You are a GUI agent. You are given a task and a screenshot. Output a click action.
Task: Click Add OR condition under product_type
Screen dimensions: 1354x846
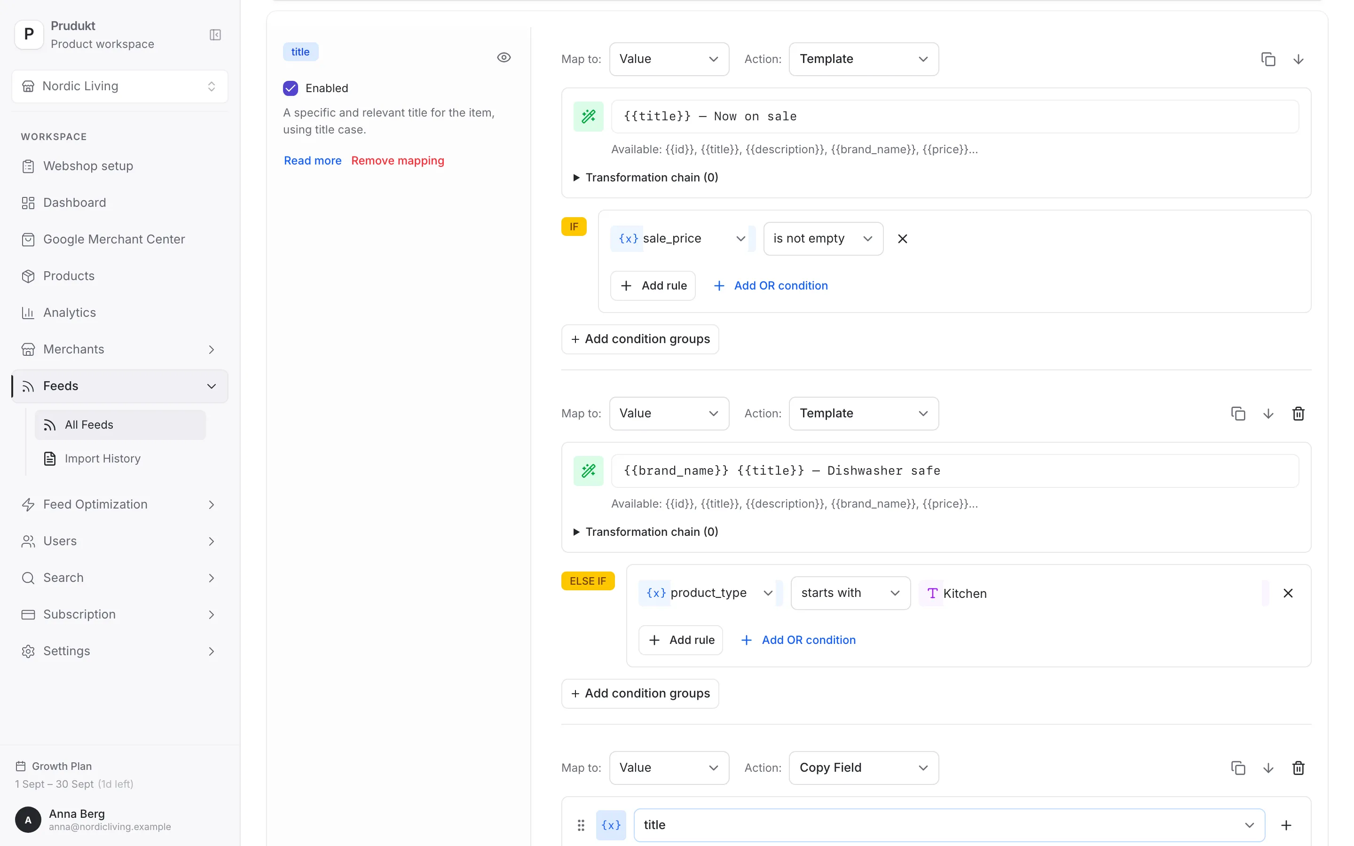pyautogui.click(x=798, y=640)
